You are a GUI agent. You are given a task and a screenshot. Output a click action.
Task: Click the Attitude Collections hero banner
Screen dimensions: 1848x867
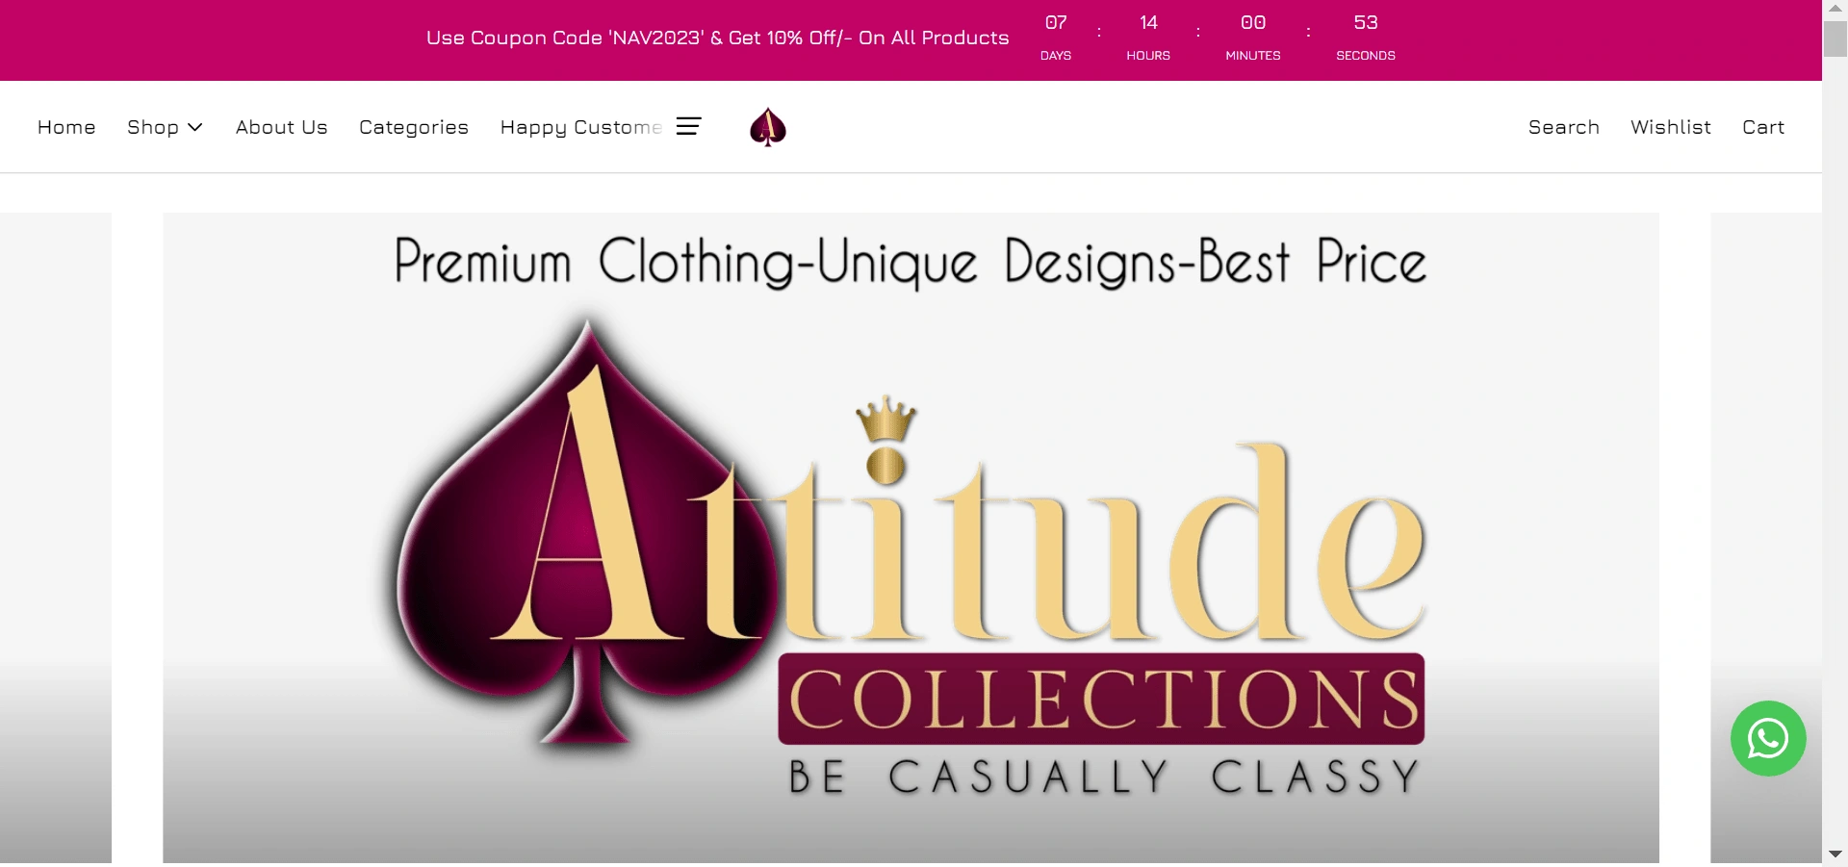[911, 538]
